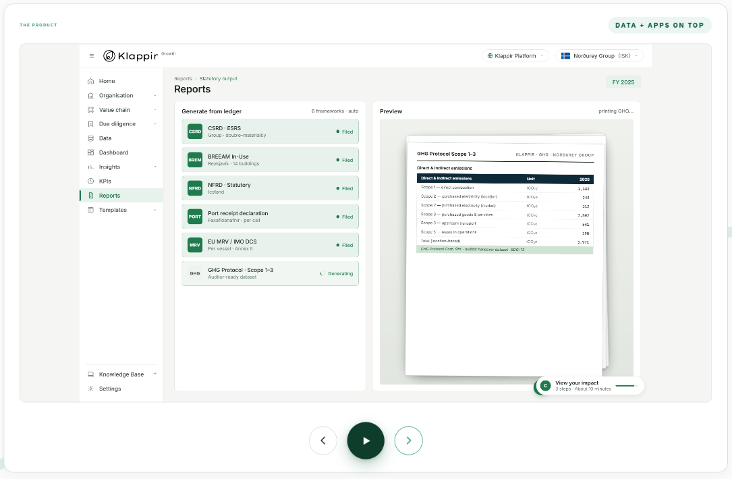This screenshot has width=732, height=479.
Task: Click the DATA + APPS ON TOP pill
Action: 660,25
